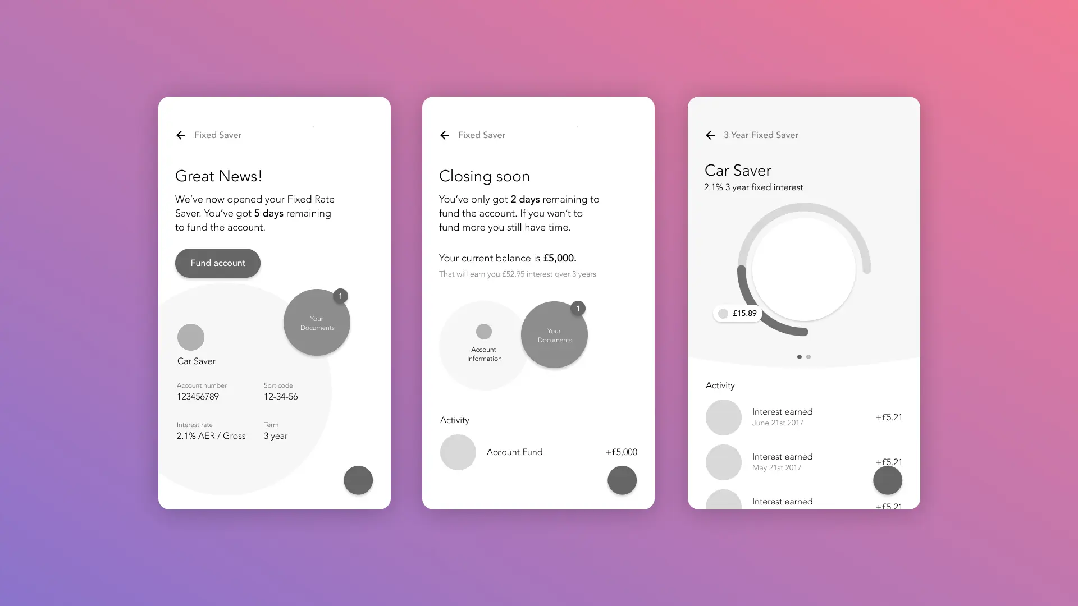1078x606 pixels.
Task: Expand the Interest earned June 21st 2017 entry
Action: pyautogui.click(x=803, y=416)
